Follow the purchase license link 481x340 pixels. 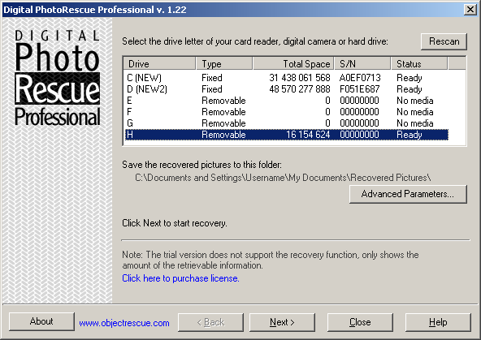(x=180, y=278)
